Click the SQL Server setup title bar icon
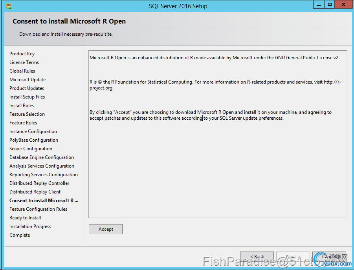This screenshot has height=270, width=354. (x=9, y=6)
